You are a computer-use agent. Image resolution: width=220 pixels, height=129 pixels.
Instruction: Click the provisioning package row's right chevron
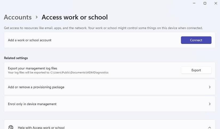(210, 87)
